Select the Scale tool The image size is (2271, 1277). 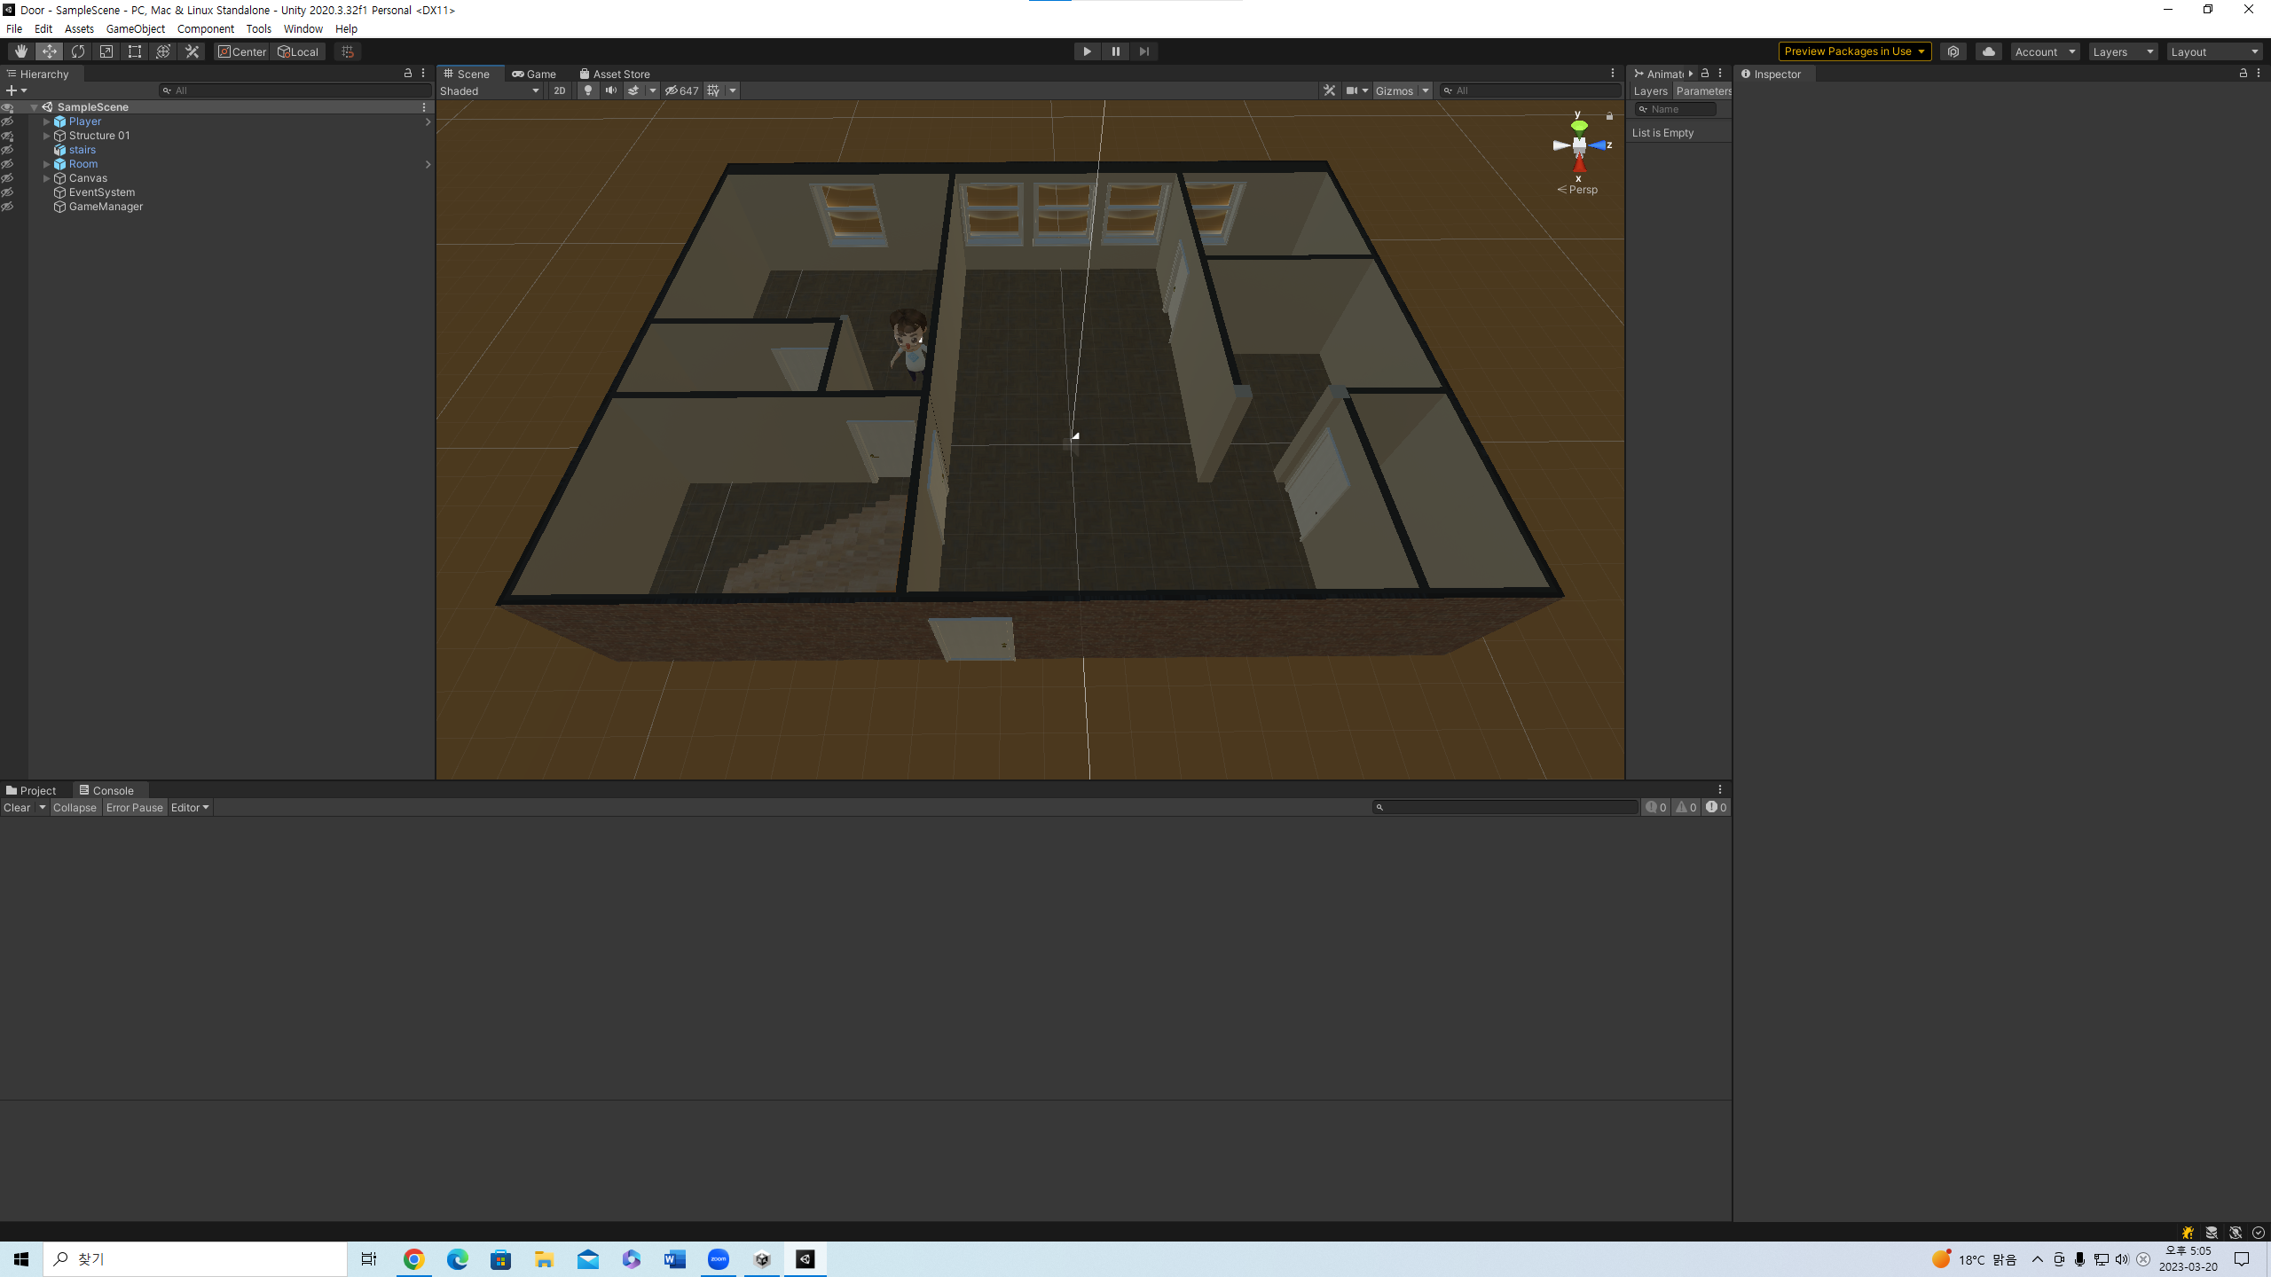(106, 51)
